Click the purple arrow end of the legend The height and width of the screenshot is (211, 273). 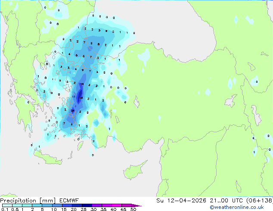[136, 205]
